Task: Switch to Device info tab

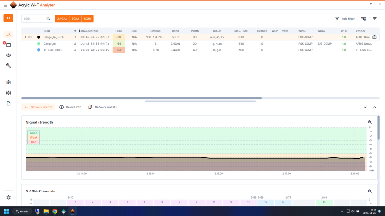Action: [x=70, y=107]
